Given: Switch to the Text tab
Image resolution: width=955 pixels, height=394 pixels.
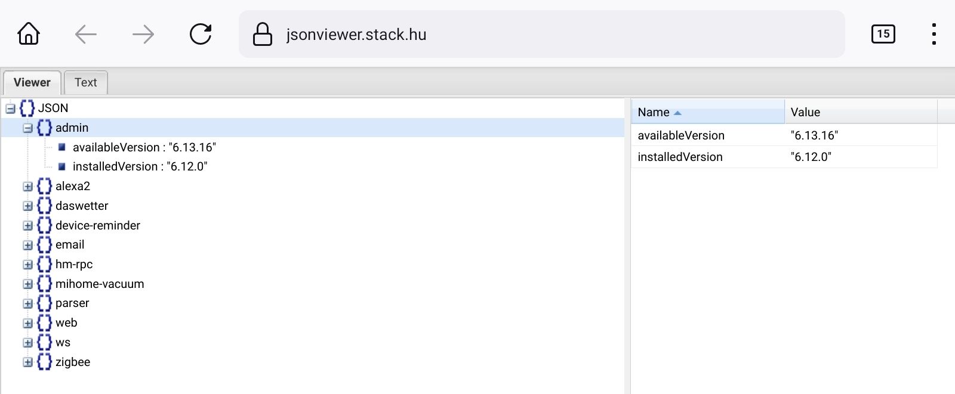Looking at the screenshot, I should tap(85, 82).
